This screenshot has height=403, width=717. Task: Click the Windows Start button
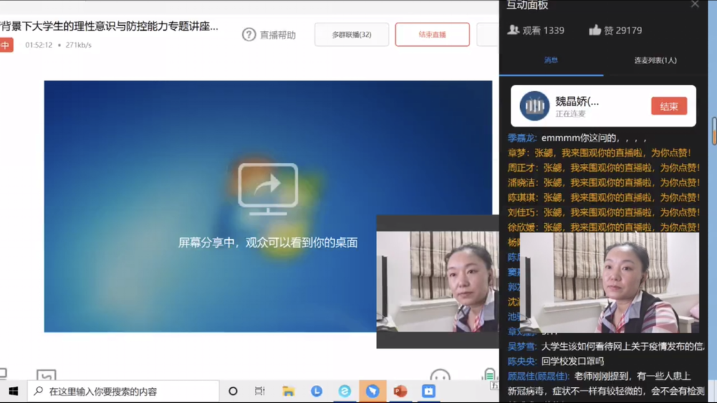click(x=13, y=391)
